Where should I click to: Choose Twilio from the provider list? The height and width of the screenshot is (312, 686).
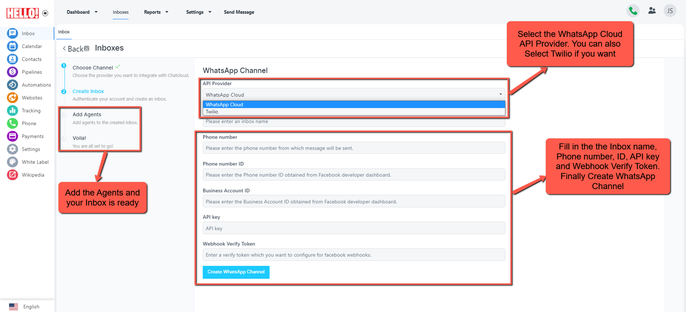tap(212, 112)
